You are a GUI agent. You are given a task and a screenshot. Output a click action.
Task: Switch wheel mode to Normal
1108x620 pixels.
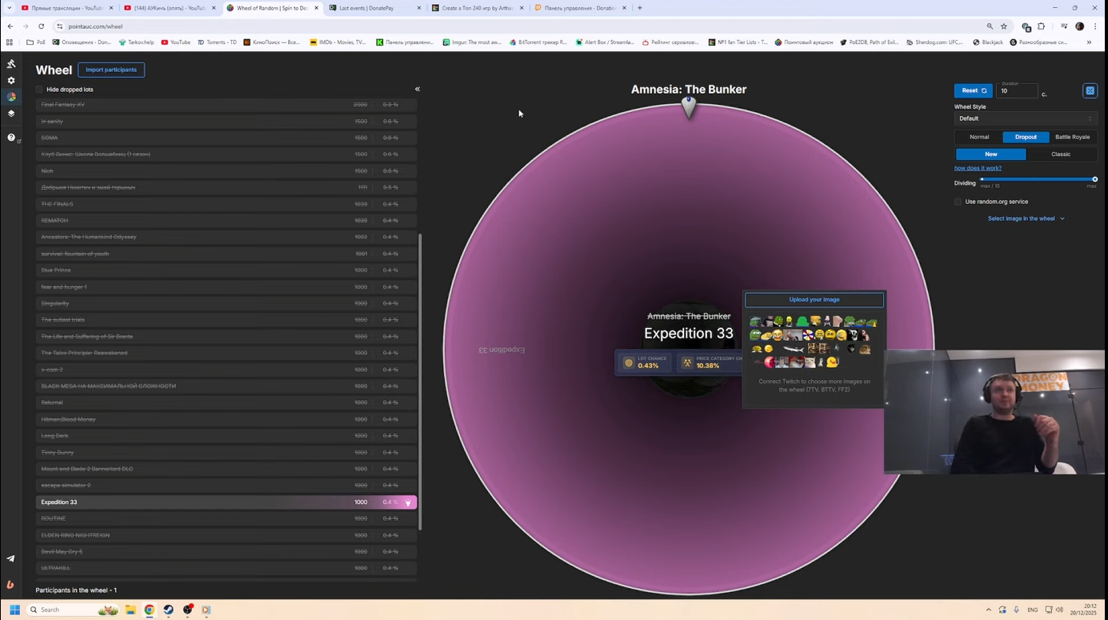[x=979, y=137]
